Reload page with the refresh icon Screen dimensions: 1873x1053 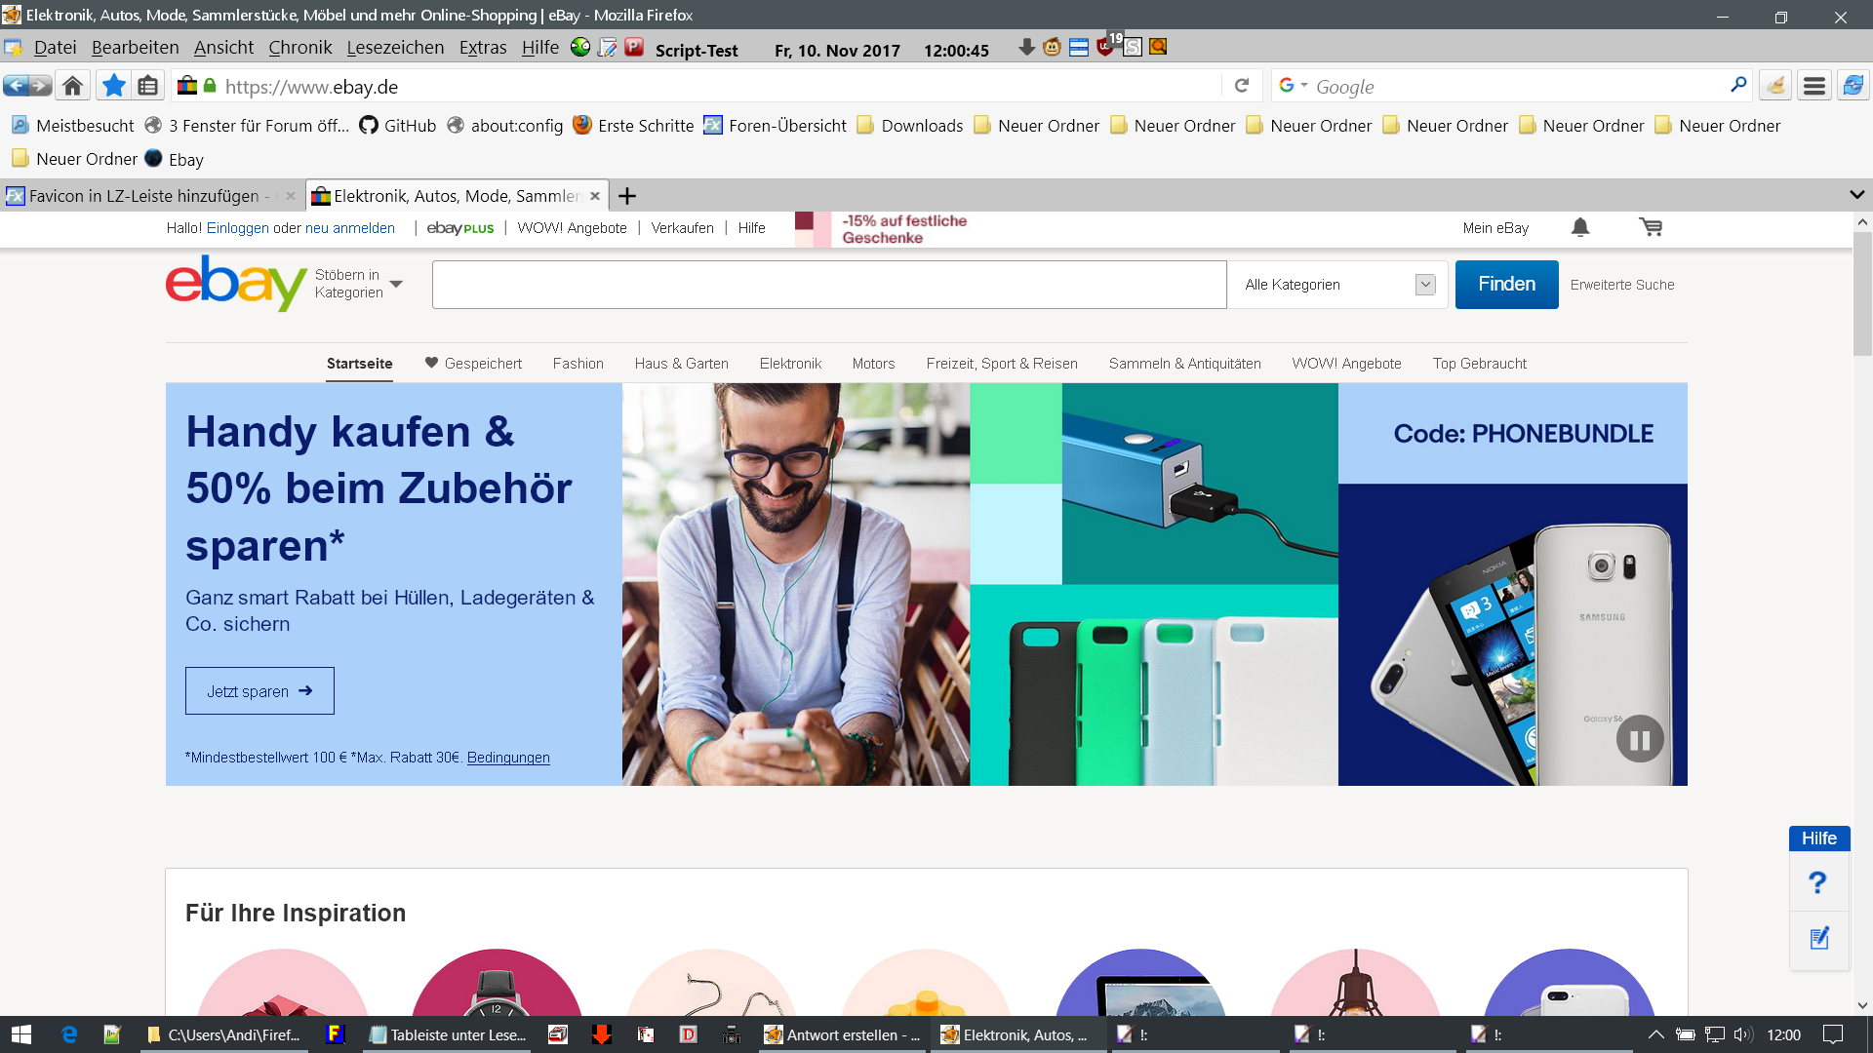(x=1241, y=86)
